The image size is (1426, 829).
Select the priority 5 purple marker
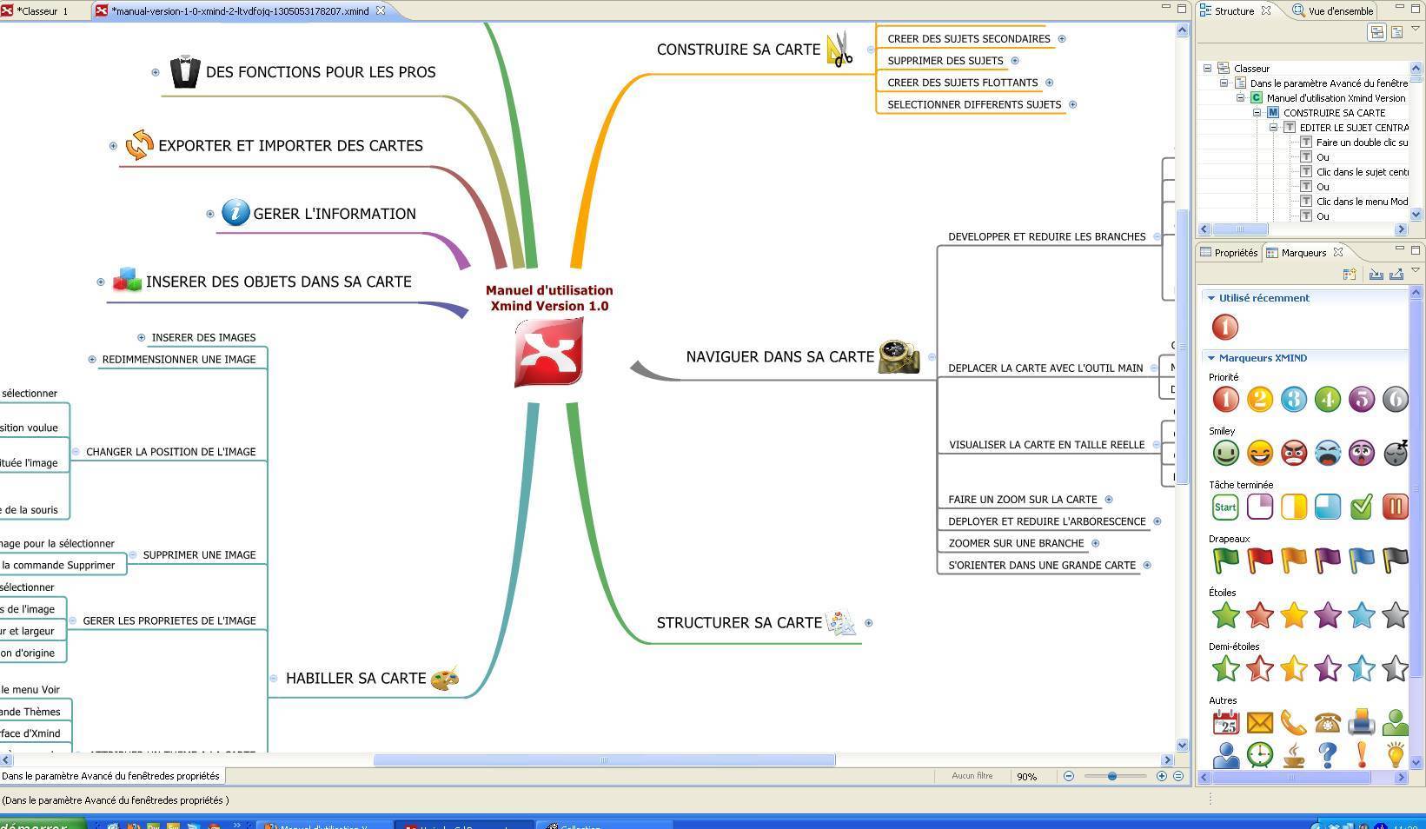coord(1361,399)
